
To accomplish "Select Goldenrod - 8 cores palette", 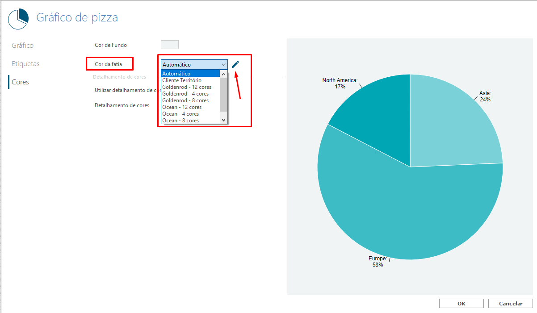I will [185, 100].
